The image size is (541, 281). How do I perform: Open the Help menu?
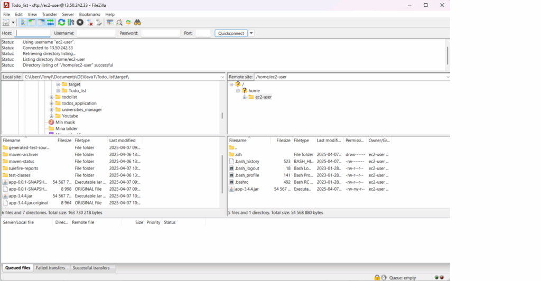click(110, 14)
